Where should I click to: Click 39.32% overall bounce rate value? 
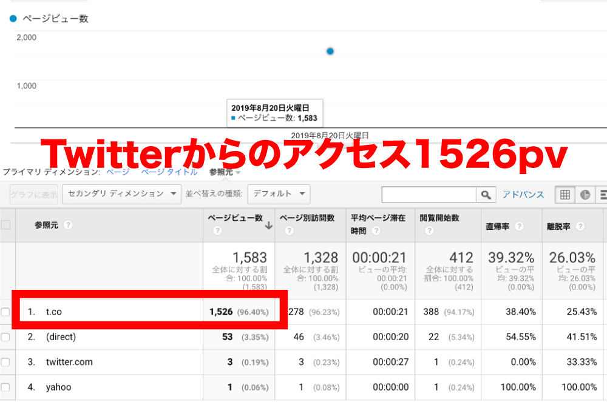pos(511,258)
